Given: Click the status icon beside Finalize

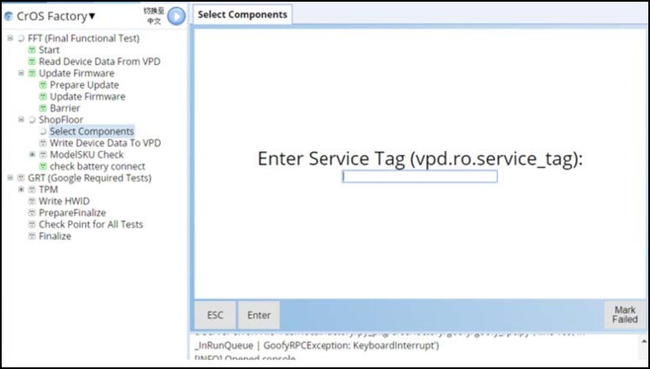Looking at the screenshot, I should [x=32, y=236].
